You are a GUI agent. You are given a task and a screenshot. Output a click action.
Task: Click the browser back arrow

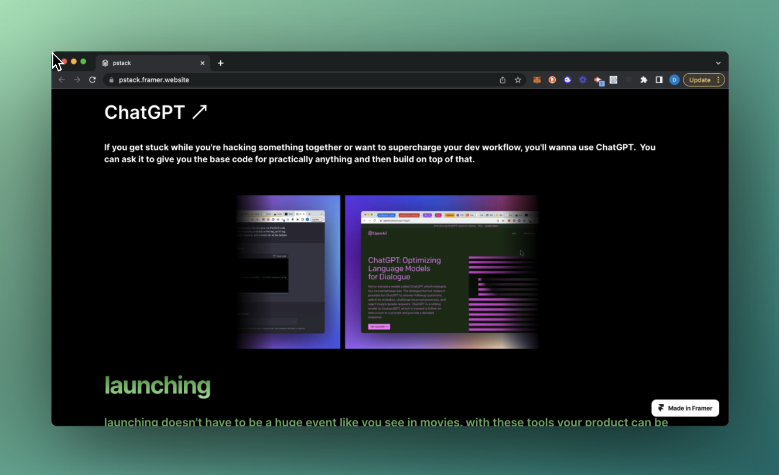pos(61,80)
